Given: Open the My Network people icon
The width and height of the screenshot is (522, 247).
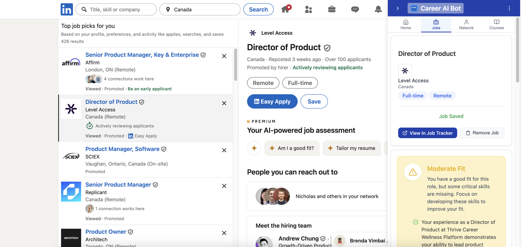Looking at the screenshot, I should click(x=308, y=9).
